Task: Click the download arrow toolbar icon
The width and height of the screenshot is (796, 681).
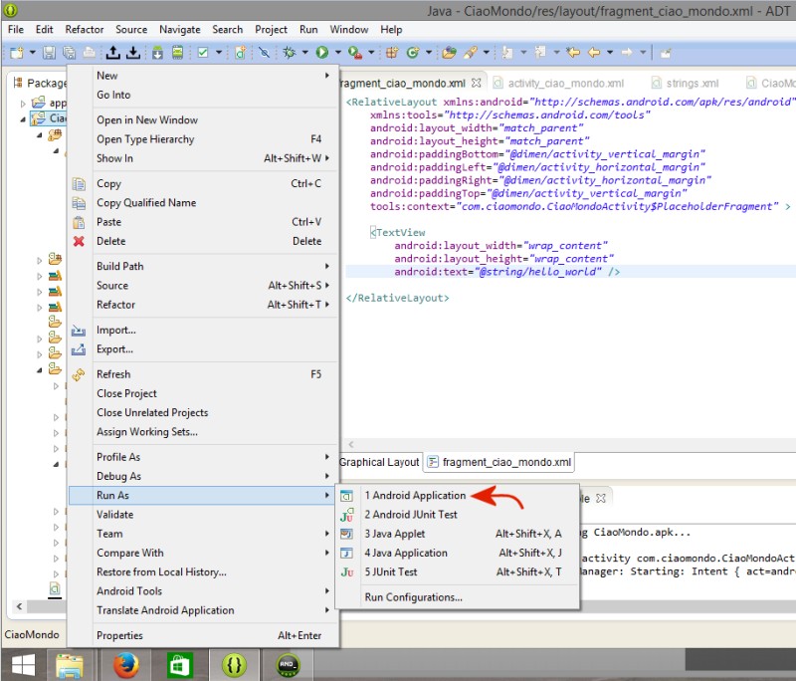Action: (x=133, y=53)
